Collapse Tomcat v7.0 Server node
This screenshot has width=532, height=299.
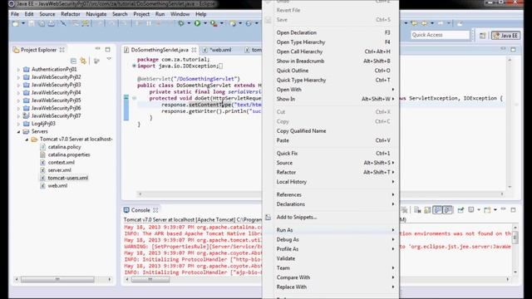(x=27, y=140)
